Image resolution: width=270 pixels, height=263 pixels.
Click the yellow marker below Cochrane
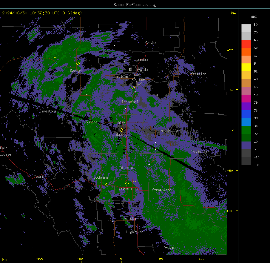pyautogui.click(x=106, y=184)
